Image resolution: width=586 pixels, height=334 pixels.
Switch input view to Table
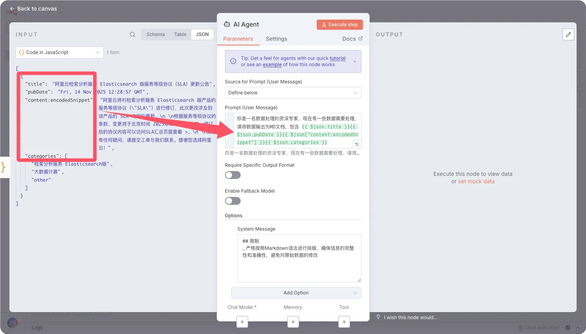[x=180, y=34]
